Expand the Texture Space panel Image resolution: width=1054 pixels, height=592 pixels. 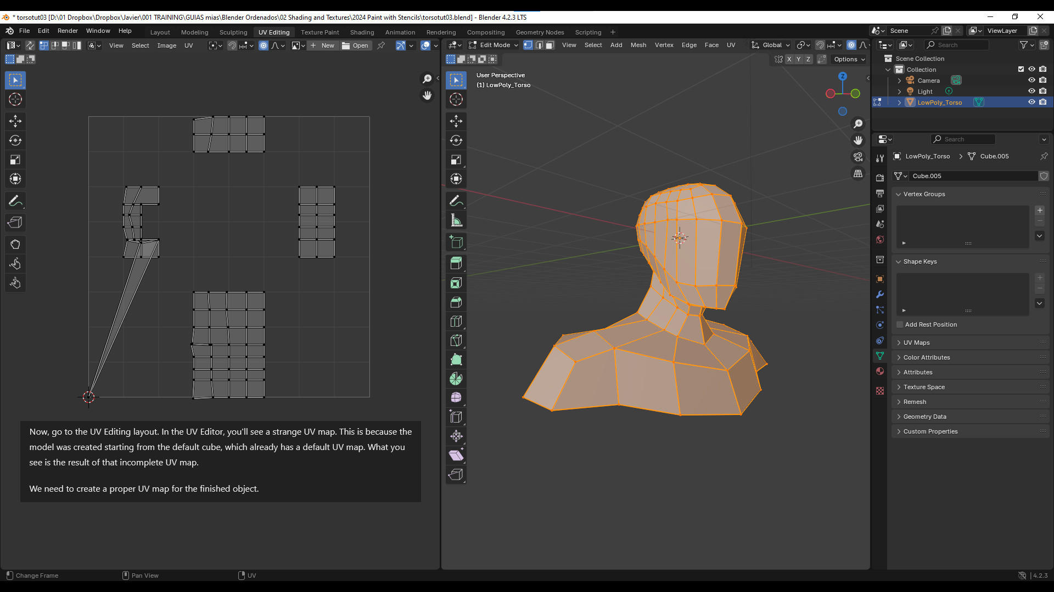[970, 387]
